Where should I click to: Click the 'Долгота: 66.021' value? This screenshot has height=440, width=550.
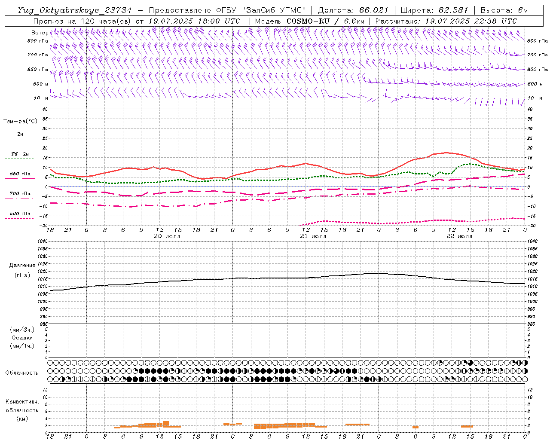(x=353, y=10)
